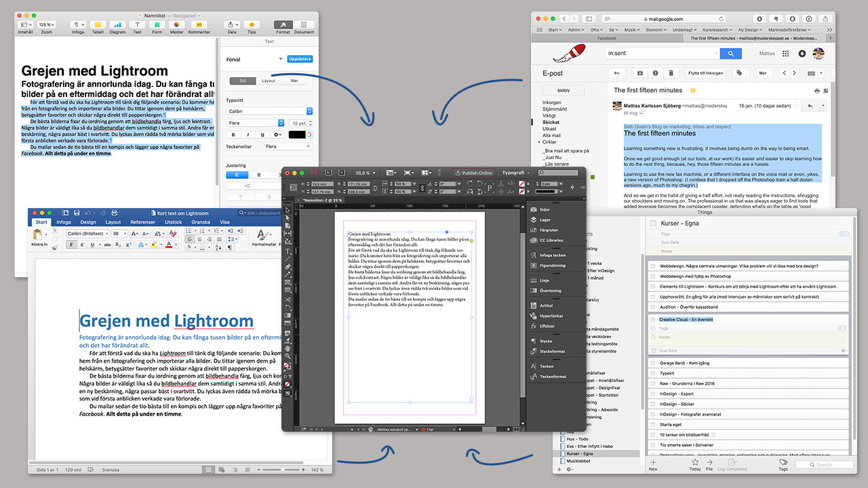Select the Direct Selection tool in InDesign

[288, 218]
